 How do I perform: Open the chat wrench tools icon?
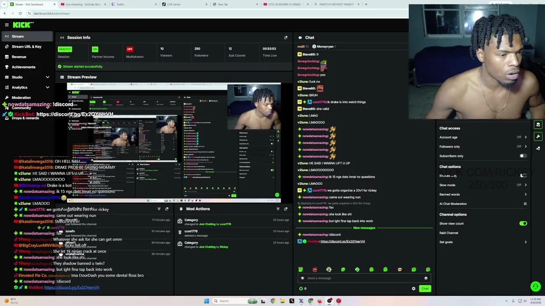tap(538, 136)
